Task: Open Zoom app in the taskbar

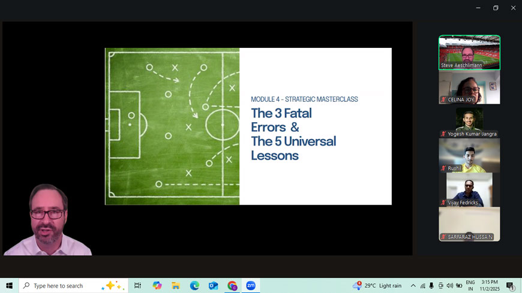Action: coord(251,286)
